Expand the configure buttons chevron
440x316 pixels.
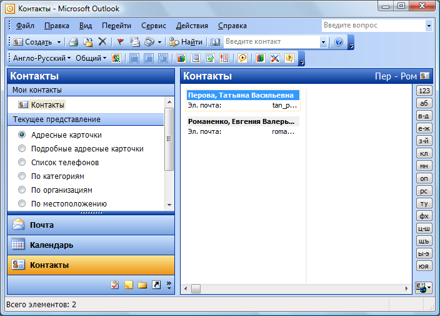[169, 285]
